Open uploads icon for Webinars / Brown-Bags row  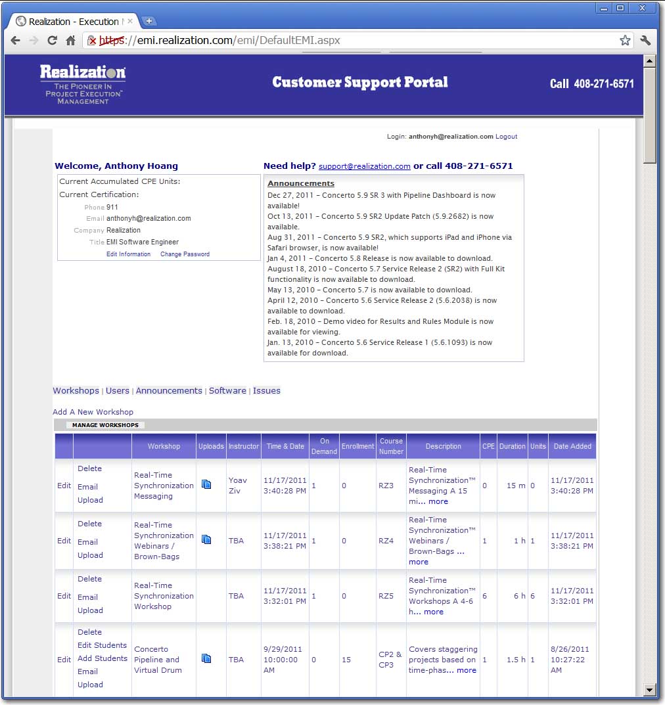(206, 540)
